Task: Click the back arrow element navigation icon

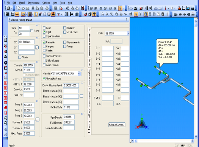Action: tap(180, 14)
